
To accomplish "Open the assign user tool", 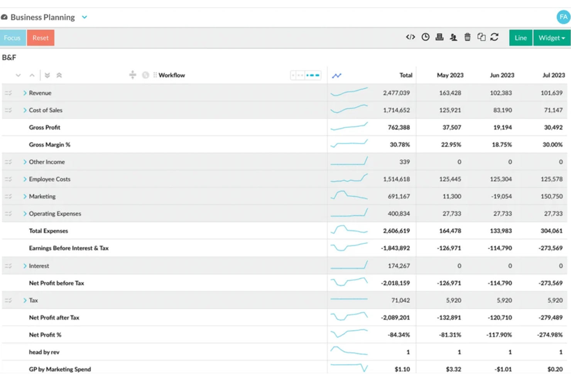I will click(x=453, y=37).
